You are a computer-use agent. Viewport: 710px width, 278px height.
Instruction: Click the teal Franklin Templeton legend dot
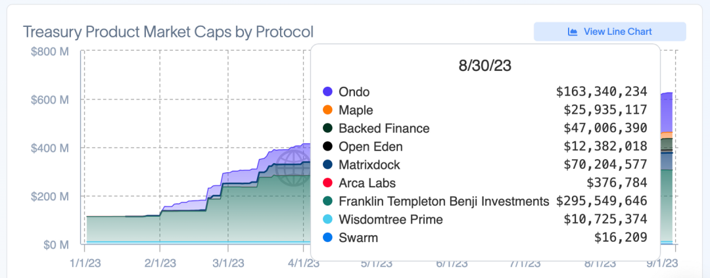327,201
